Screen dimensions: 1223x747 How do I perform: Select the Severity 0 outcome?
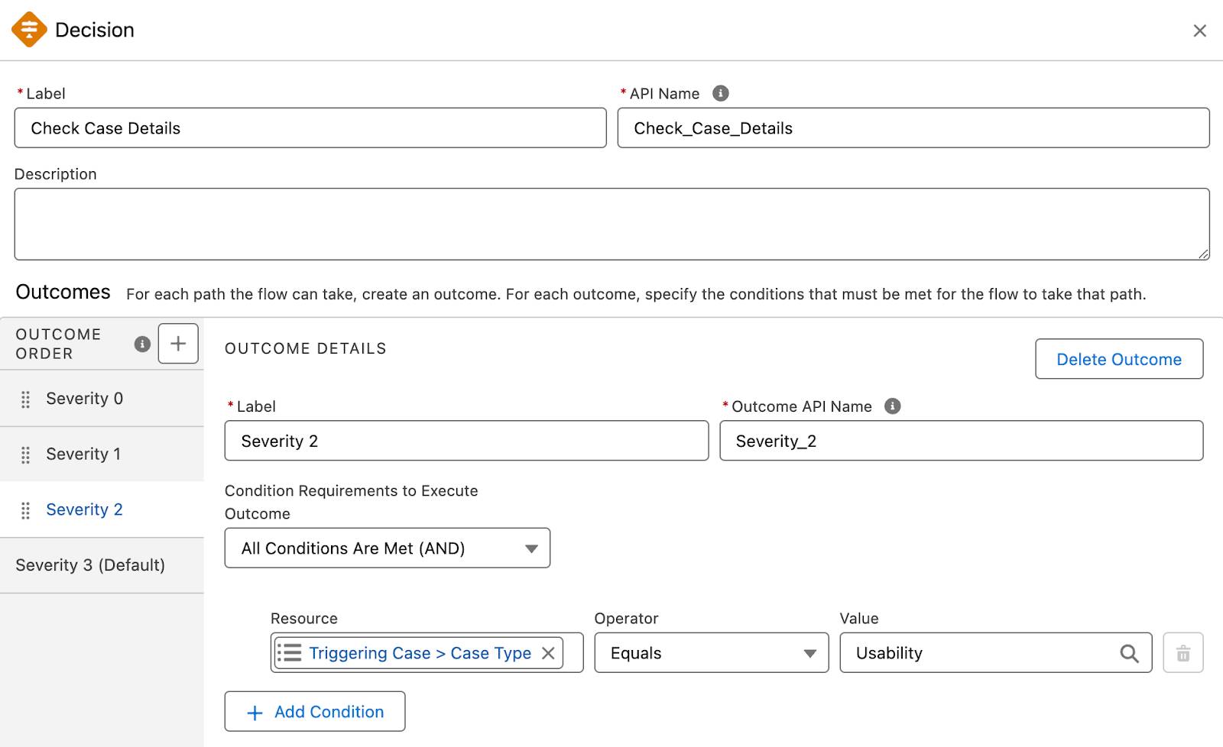pyautogui.click(x=102, y=399)
